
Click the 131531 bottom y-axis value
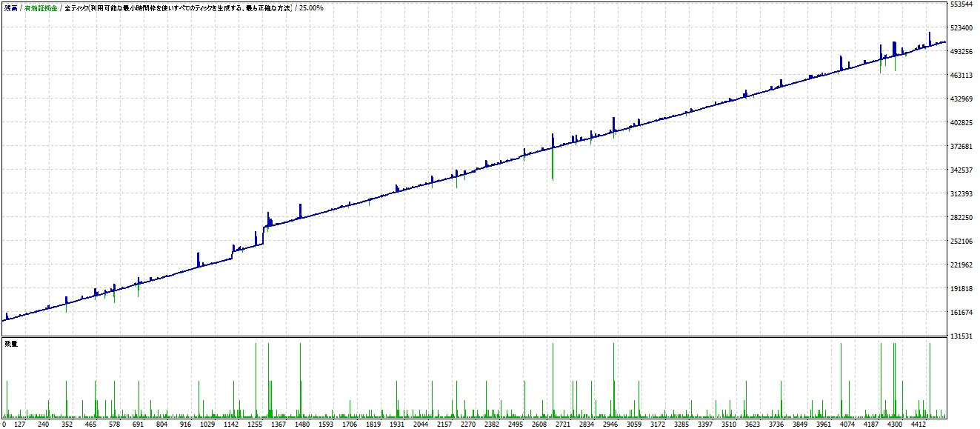click(x=961, y=336)
